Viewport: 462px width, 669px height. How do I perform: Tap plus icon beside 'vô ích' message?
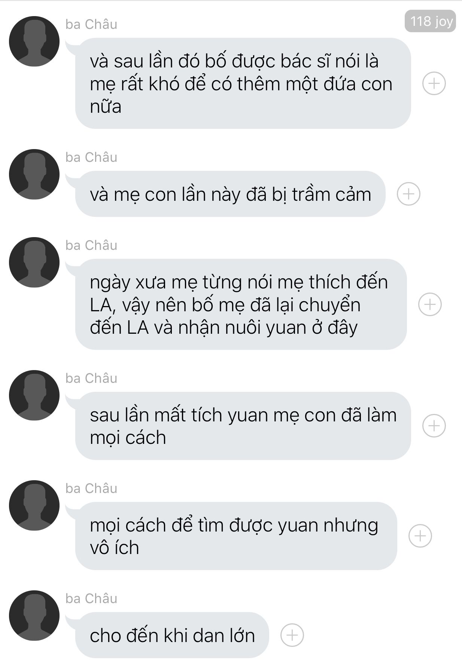point(420,536)
